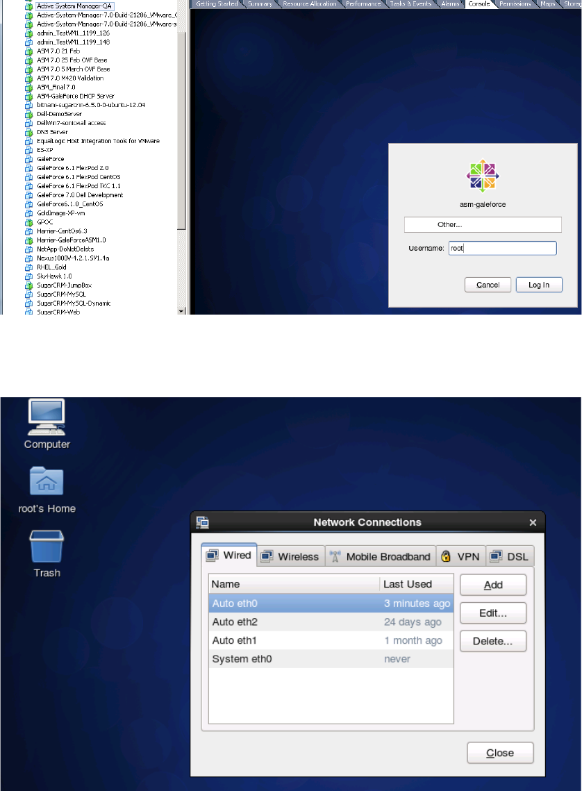Open the Permissions tab

(515, 4)
